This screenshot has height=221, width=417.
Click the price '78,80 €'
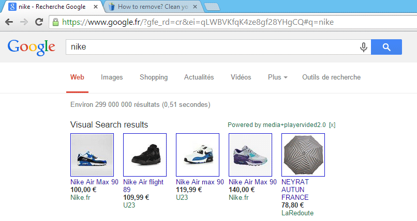click(292, 205)
